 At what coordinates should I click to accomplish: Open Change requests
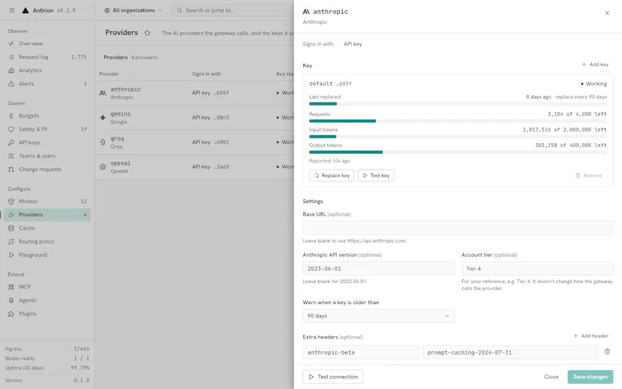point(47,169)
